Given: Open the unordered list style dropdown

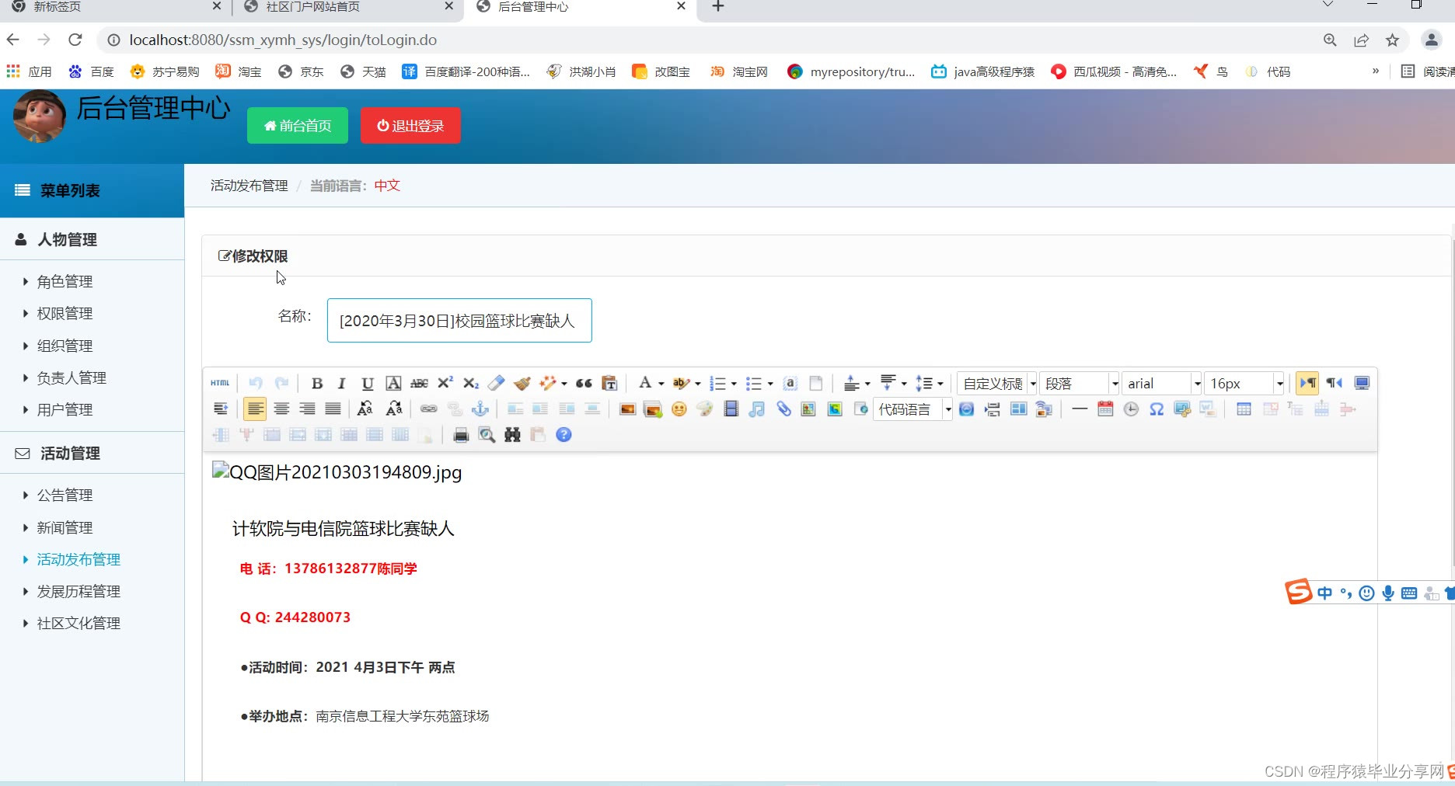Looking at the screenshot, I should [770, 384].
